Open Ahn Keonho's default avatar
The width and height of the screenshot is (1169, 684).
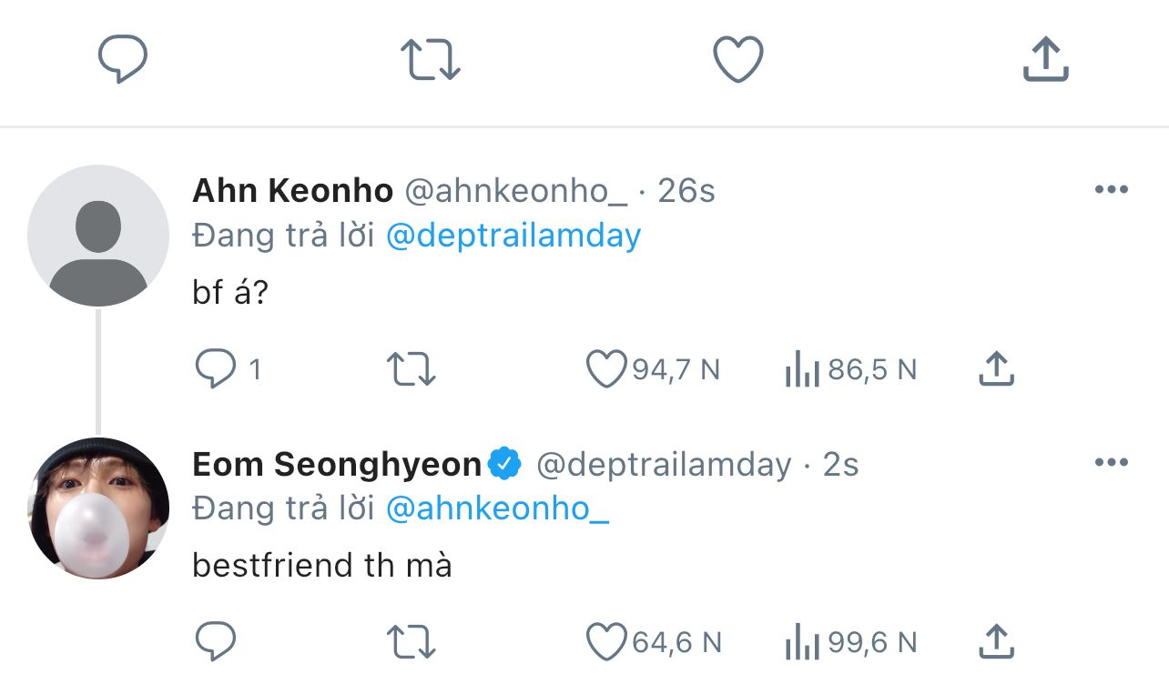98,235
